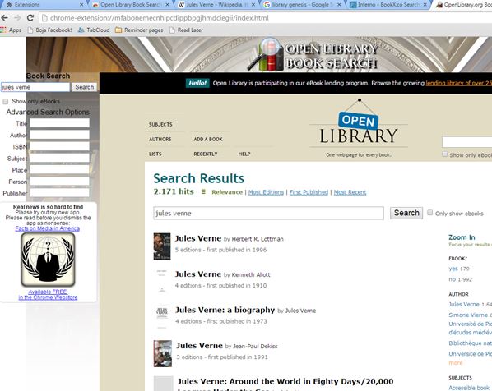Click the browser back arrow
Image resolution: width=492 pixels, height=391 pixels.
4,18
